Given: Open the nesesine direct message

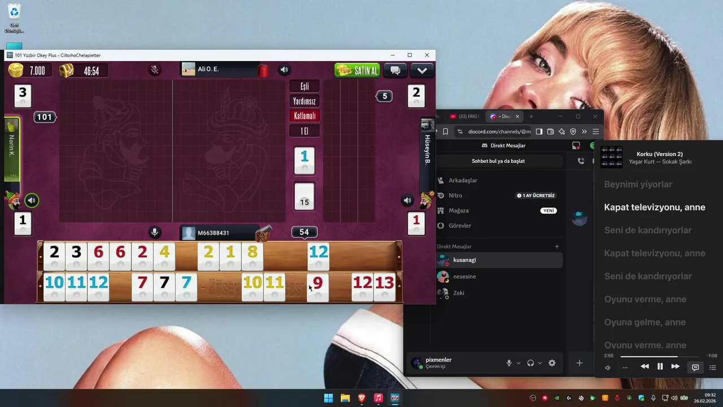Looking at the screenshot, I should click(500, 276).
